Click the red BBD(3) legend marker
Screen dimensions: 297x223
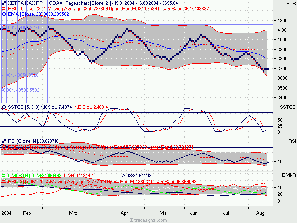point(4,181)
